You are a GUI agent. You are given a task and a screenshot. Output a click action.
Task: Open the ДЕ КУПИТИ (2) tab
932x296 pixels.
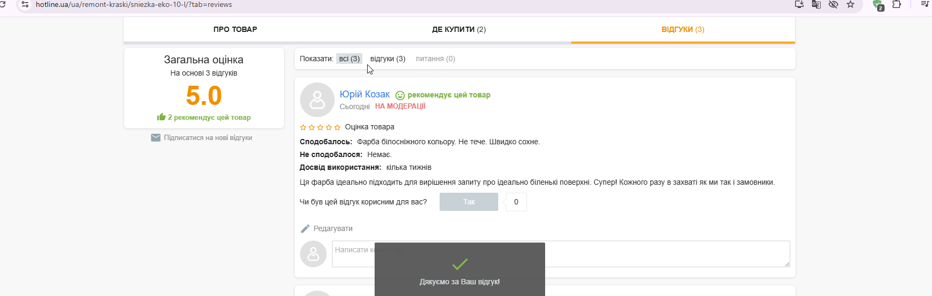click(x=459, y=29)
